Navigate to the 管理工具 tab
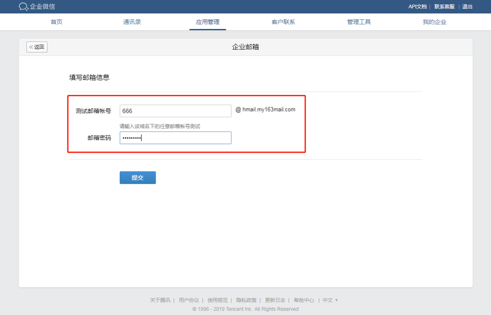The height and width of the screenshot is (315, 491). pyautogui.click(x=359, y=22)
